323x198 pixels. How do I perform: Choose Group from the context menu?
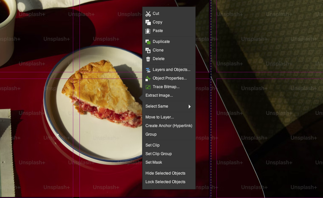(169, 134)
